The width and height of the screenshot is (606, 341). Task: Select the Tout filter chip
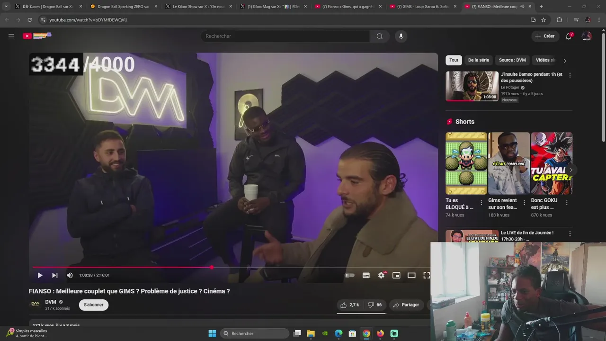454,60
